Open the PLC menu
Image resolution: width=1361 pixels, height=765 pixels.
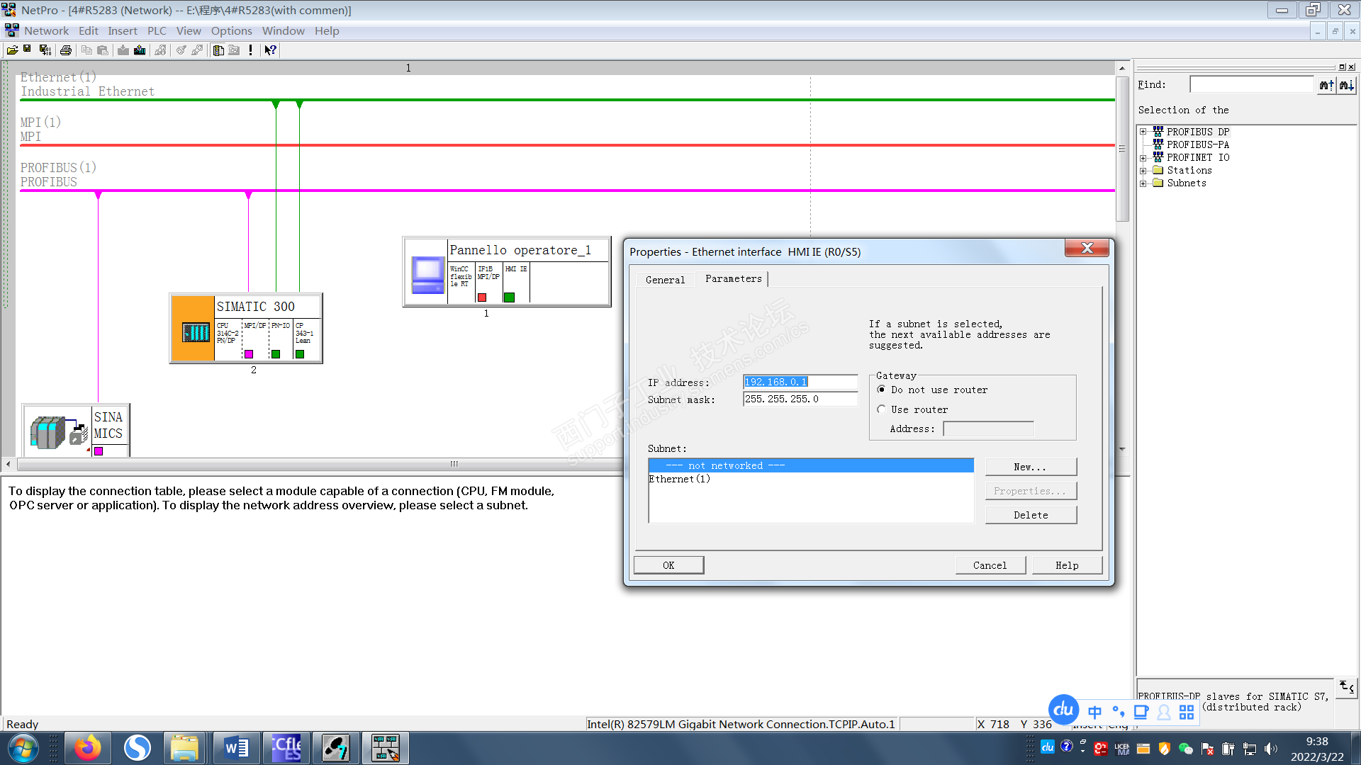[157, 31]
